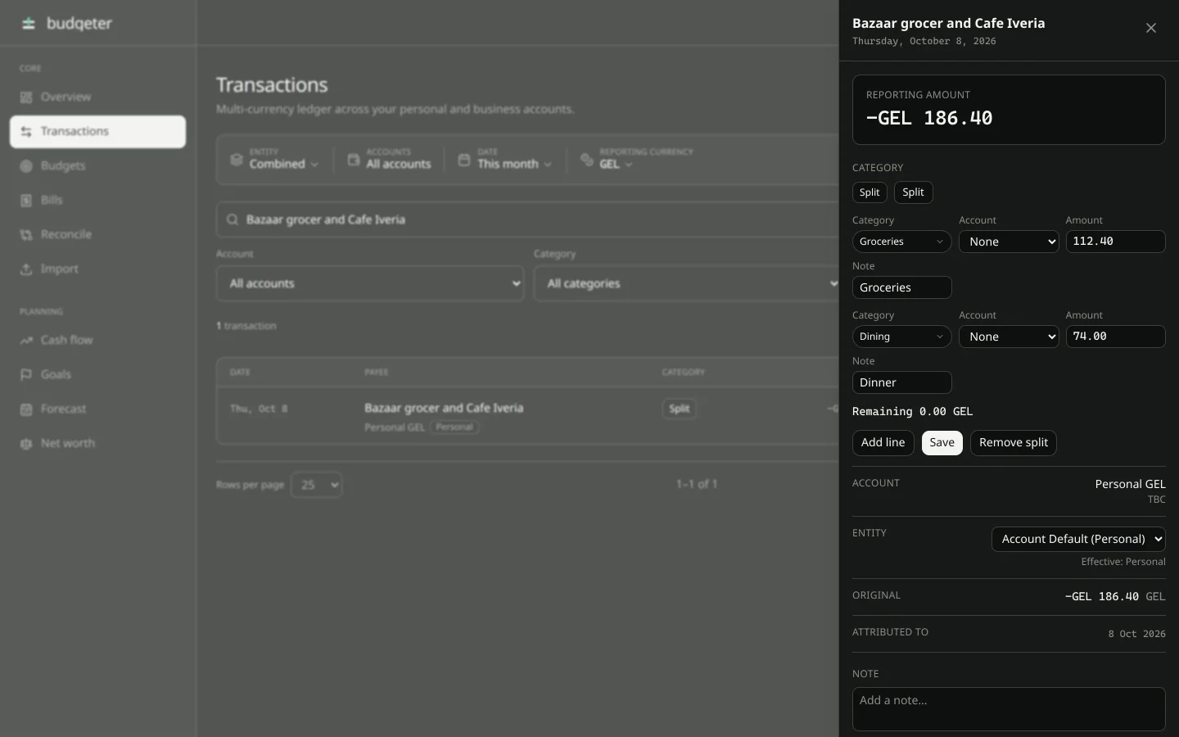Click the Bazaar grocer payee in the table row
This screenshot has width=1179, height=737.
point(444,408)
